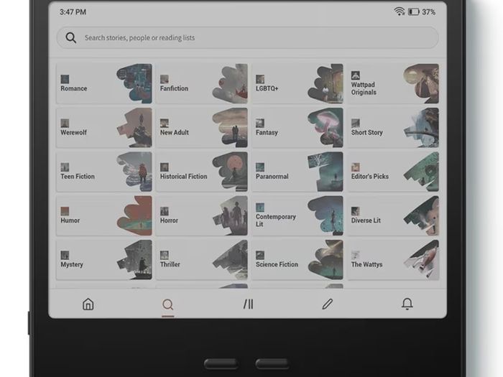Tap the Write pencil icon
503x377 pixels.
tap(327, 304)
